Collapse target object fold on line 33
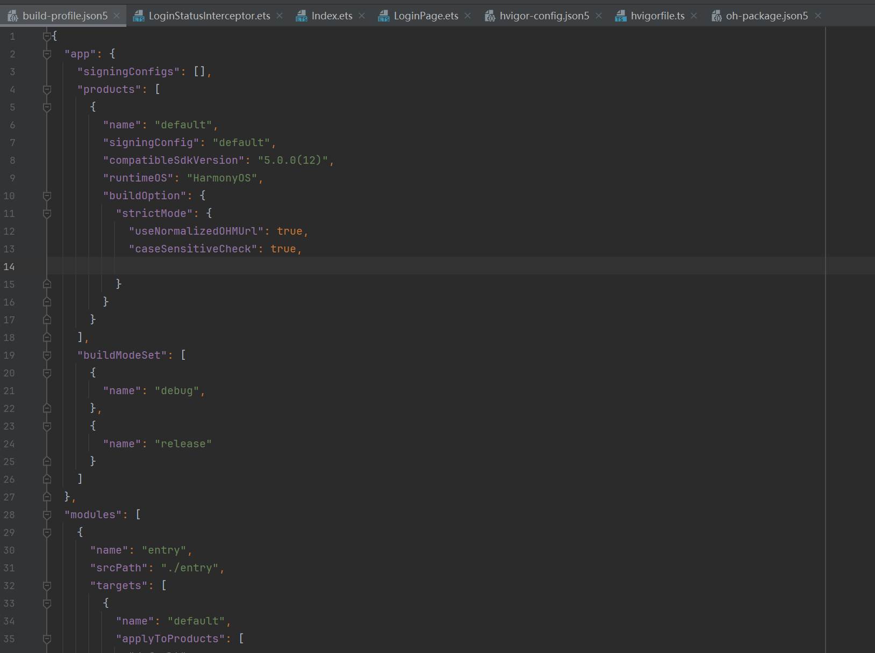This screenshot has width=875, height=653. 47,604
